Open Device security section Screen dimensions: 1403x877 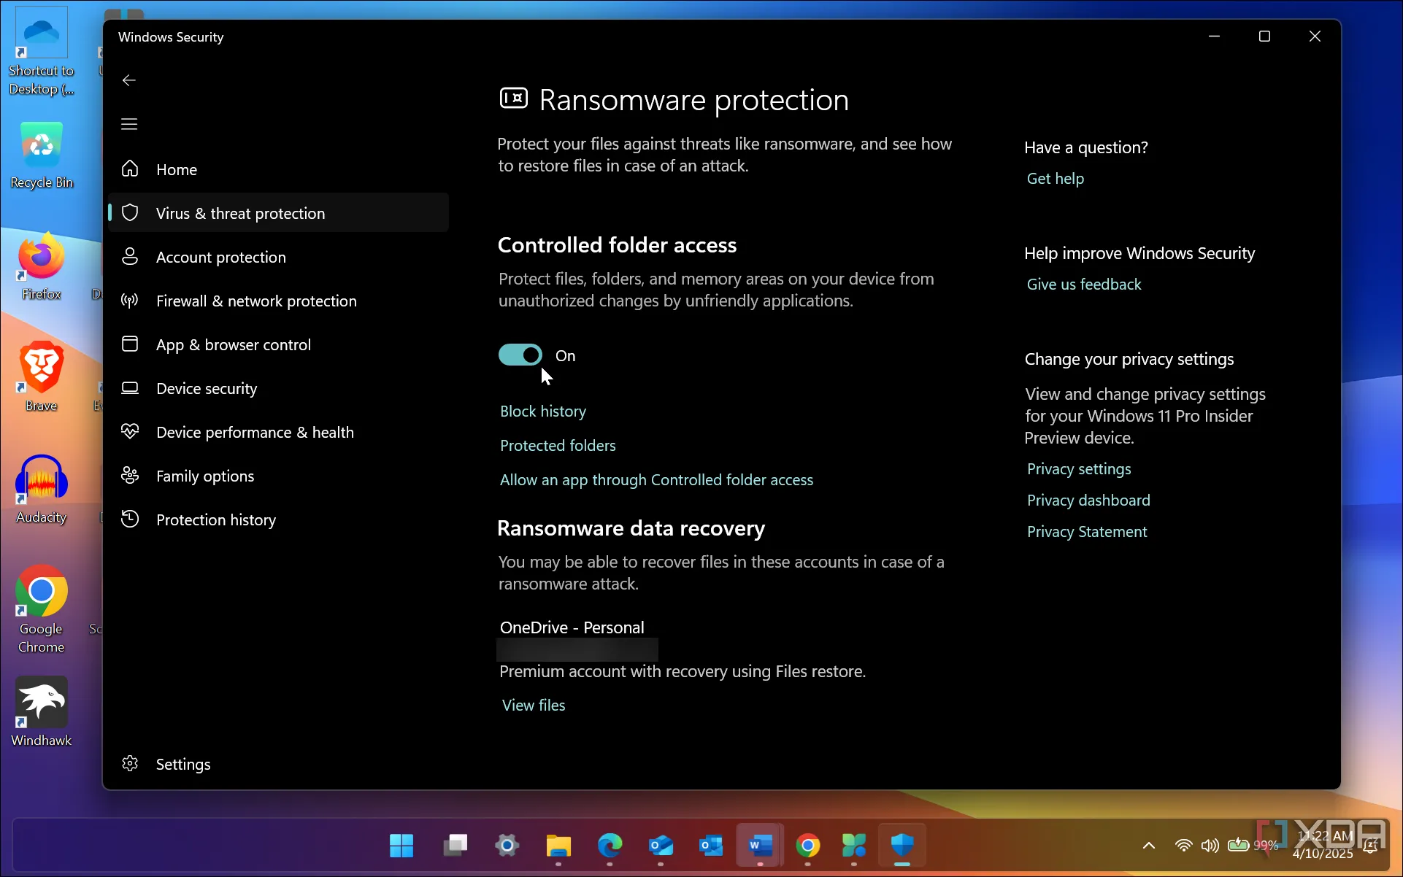pyautogui.click(x=206, y=388)
